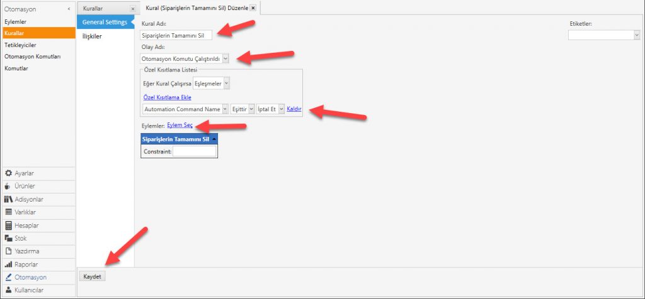Click the Stok icon in sidebar
Screen dimensions: 645x299
(x=9, y=239)
